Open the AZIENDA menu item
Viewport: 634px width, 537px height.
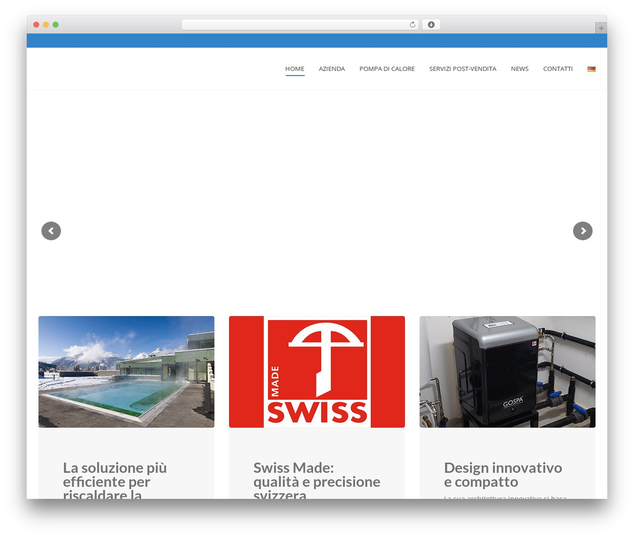point(332,69)
